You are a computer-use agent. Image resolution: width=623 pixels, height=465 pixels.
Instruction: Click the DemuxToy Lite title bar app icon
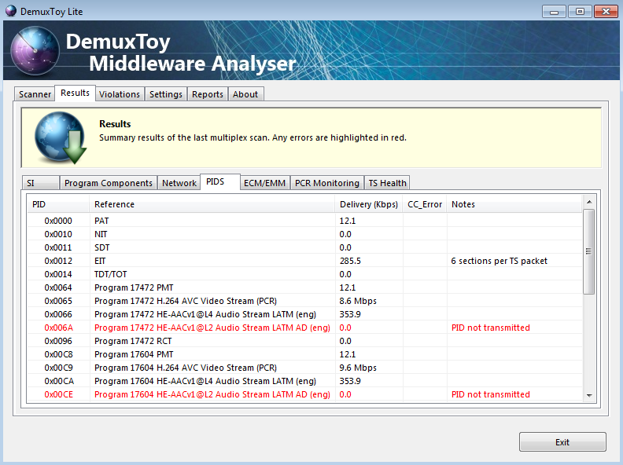pyautogui.click(x=11, y=11)
